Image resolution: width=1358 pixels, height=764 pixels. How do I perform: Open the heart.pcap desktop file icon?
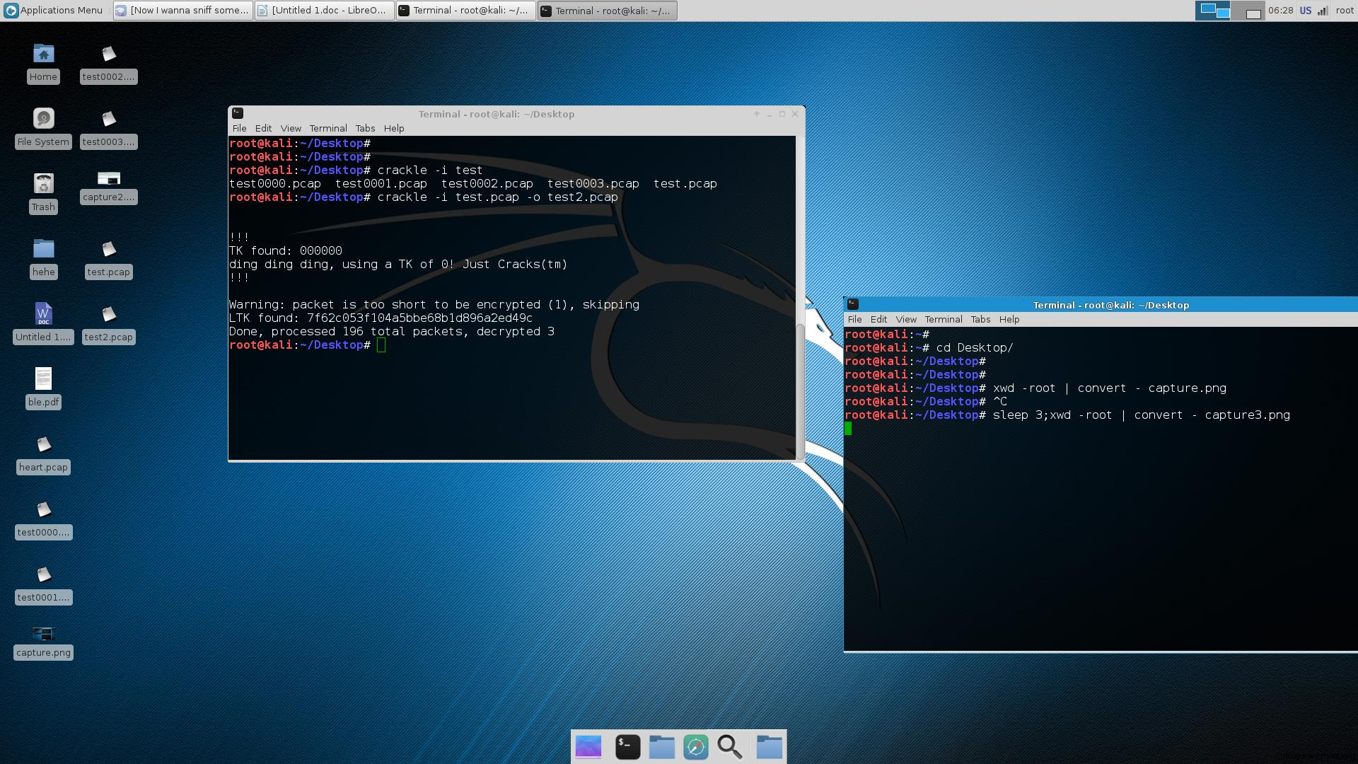click(43, 446)
